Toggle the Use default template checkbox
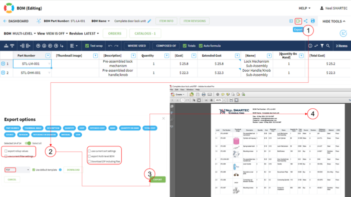The width and height of the screenshot is (351, 197). [34, 170]
